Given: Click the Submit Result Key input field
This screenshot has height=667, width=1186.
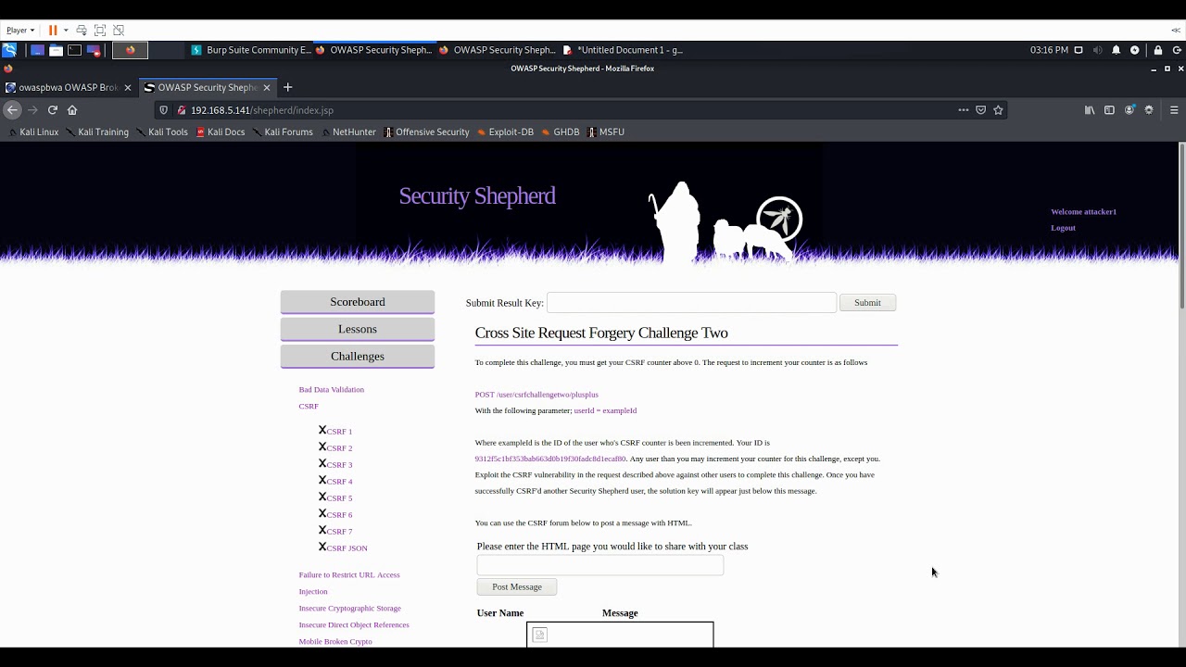Looking at the screenshot, I should point(691,303).
